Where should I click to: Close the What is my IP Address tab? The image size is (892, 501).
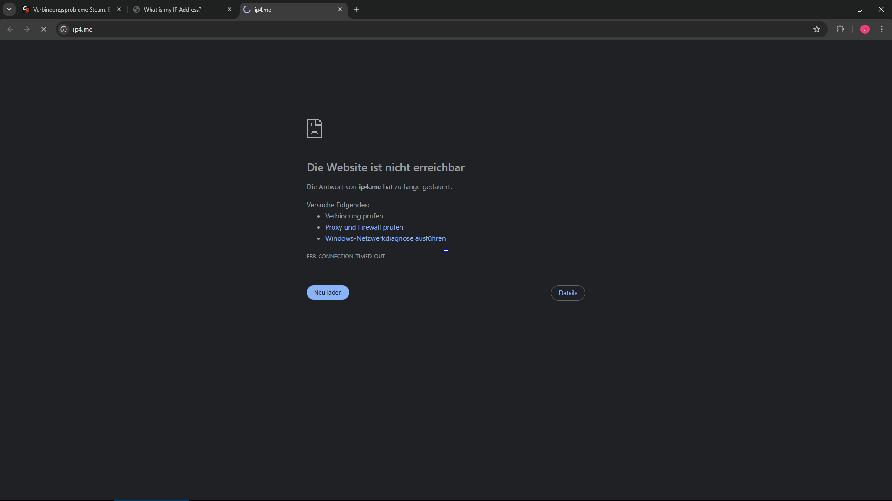230,9
